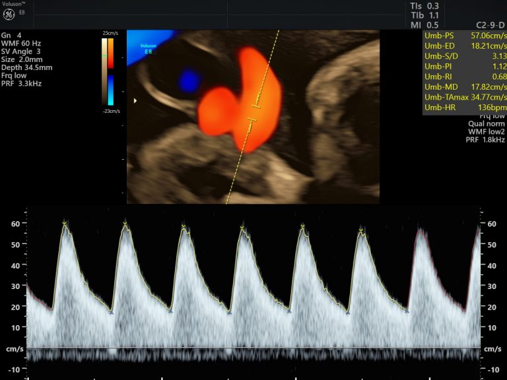Click the SV Angle 3 parameter
The width and height of the screenshot is (507, 380).
tap(21, 51)
